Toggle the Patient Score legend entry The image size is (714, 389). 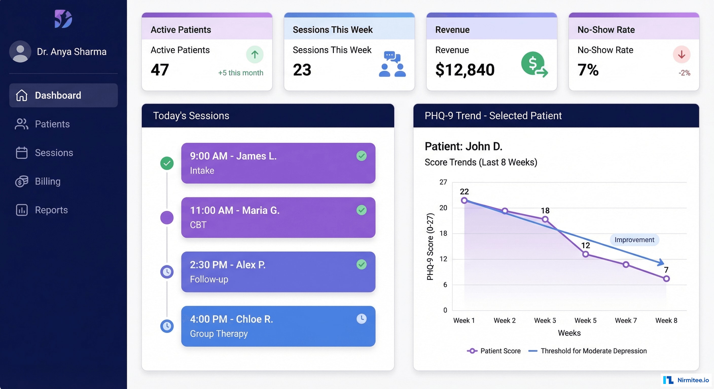pos(494,351)
